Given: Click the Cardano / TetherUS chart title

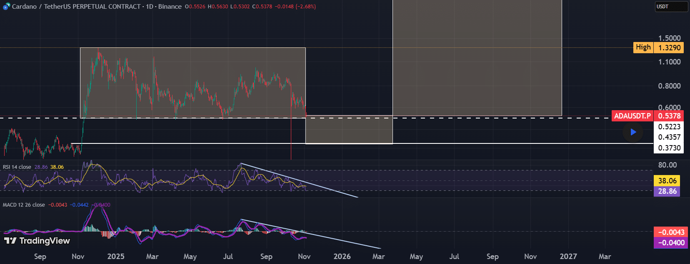Looking at the screenshot, I should pos(76,7).
